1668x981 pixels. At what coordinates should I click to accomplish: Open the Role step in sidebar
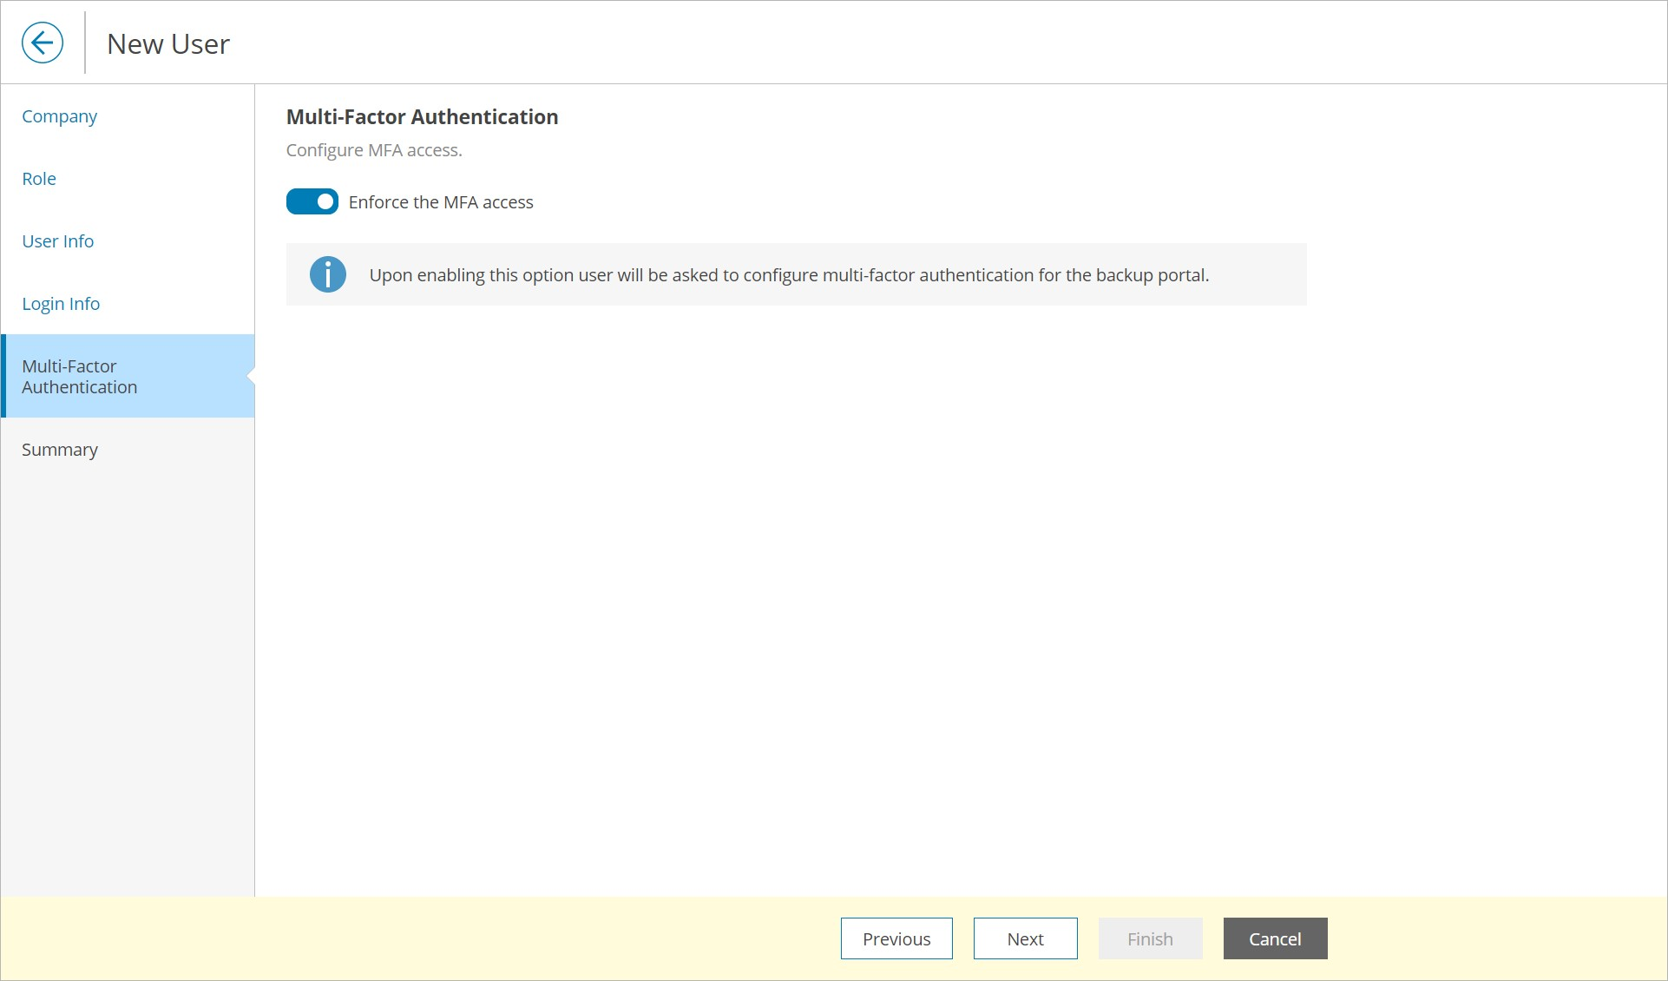[39, 179]
